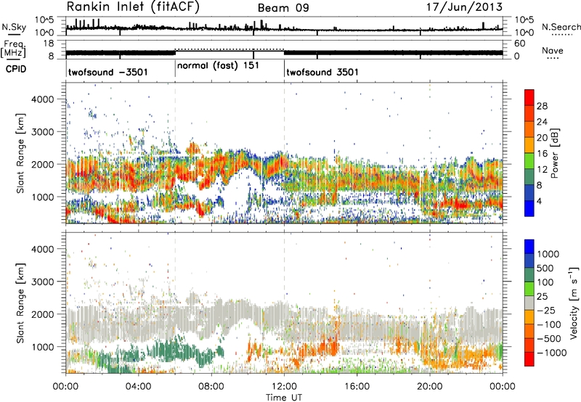Screen dimensions: 581x402
Task: Click the 'twofsound -3501' CPID label
Action: 107,72
